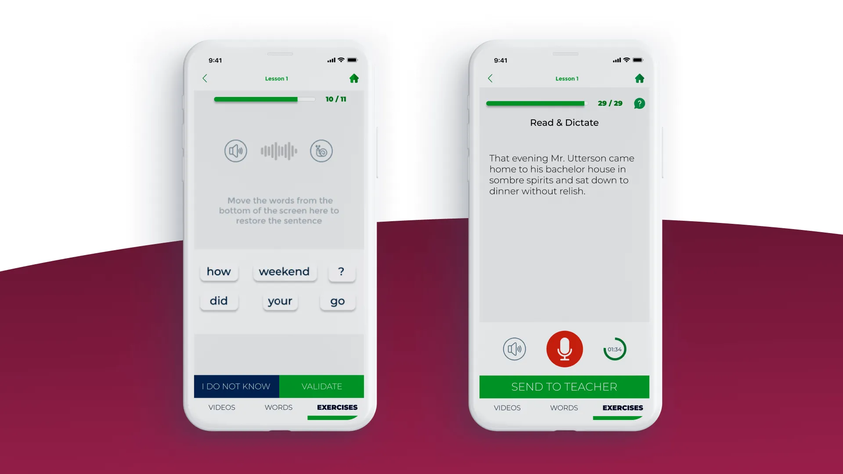Click the VALIDATE button

pyautogui.click(x=321, y=386)
